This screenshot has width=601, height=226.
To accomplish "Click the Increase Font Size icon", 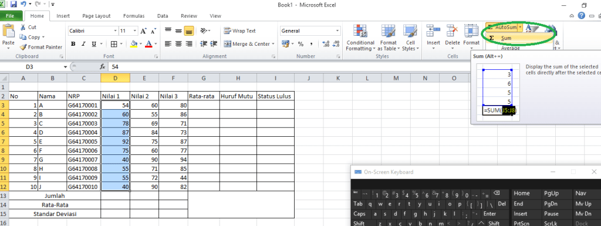I will 143,31.
